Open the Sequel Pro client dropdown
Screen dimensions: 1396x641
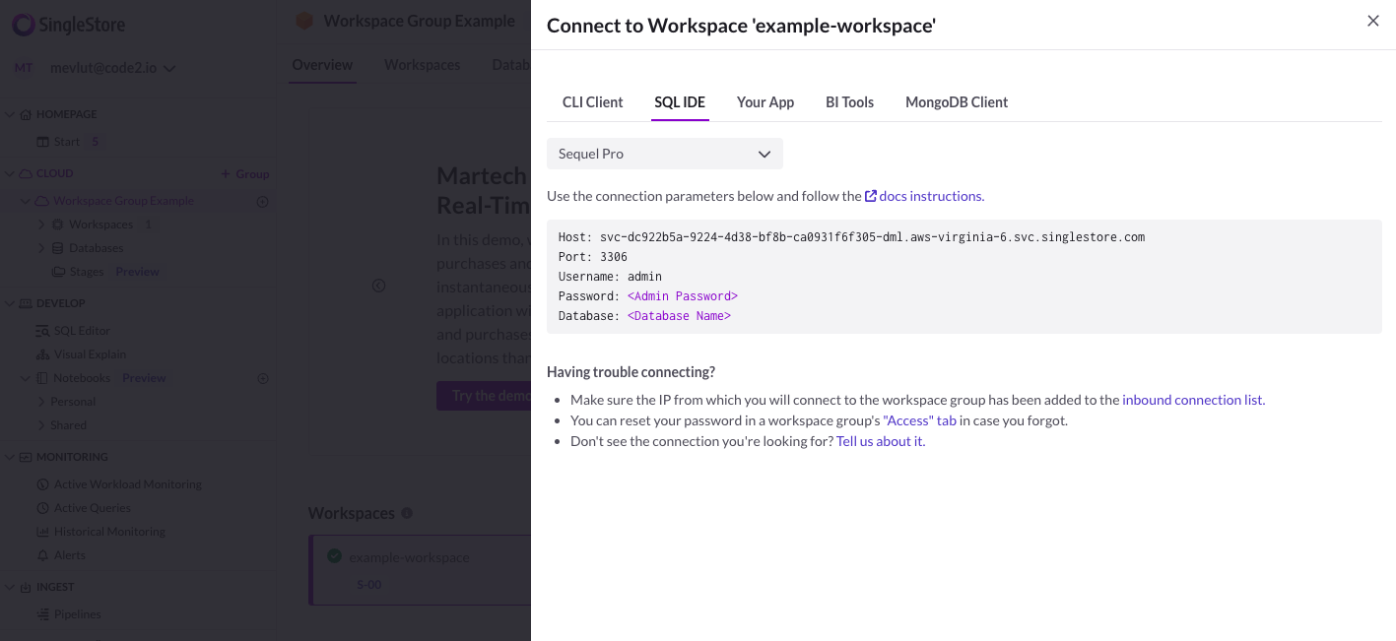tap(665, 154)
